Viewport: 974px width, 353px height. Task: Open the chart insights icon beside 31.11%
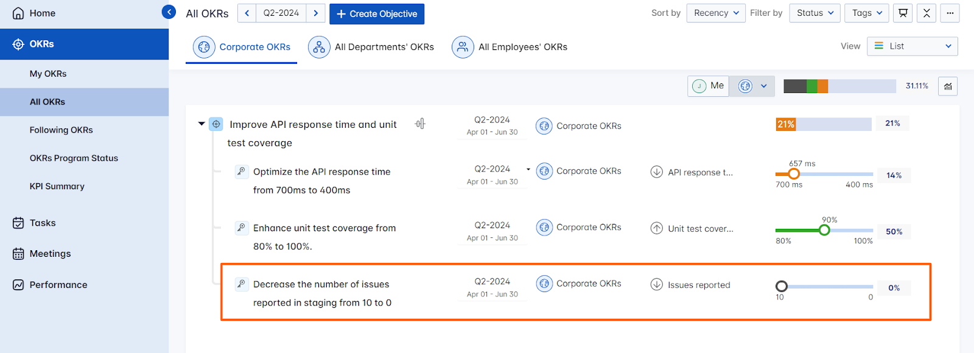(x=948, y=86)
